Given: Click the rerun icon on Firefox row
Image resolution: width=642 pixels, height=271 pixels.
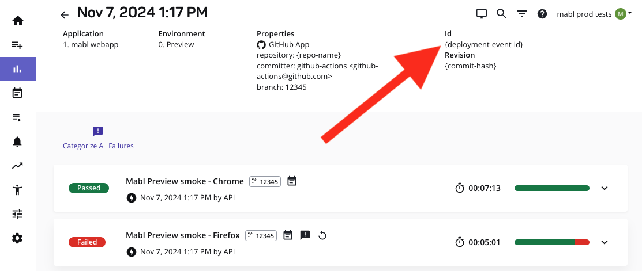Looking at the screenshot, I should [x=322, y=235].
